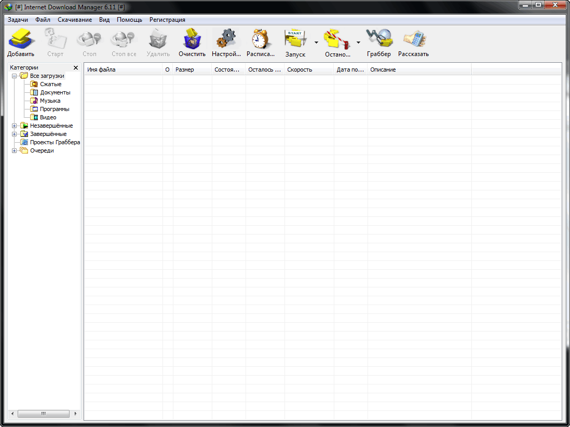Open the Помощь menu

tap(129, 20)
